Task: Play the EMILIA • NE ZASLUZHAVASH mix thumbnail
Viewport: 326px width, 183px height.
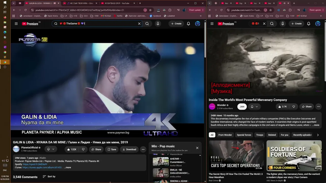Action: (161, 173)
